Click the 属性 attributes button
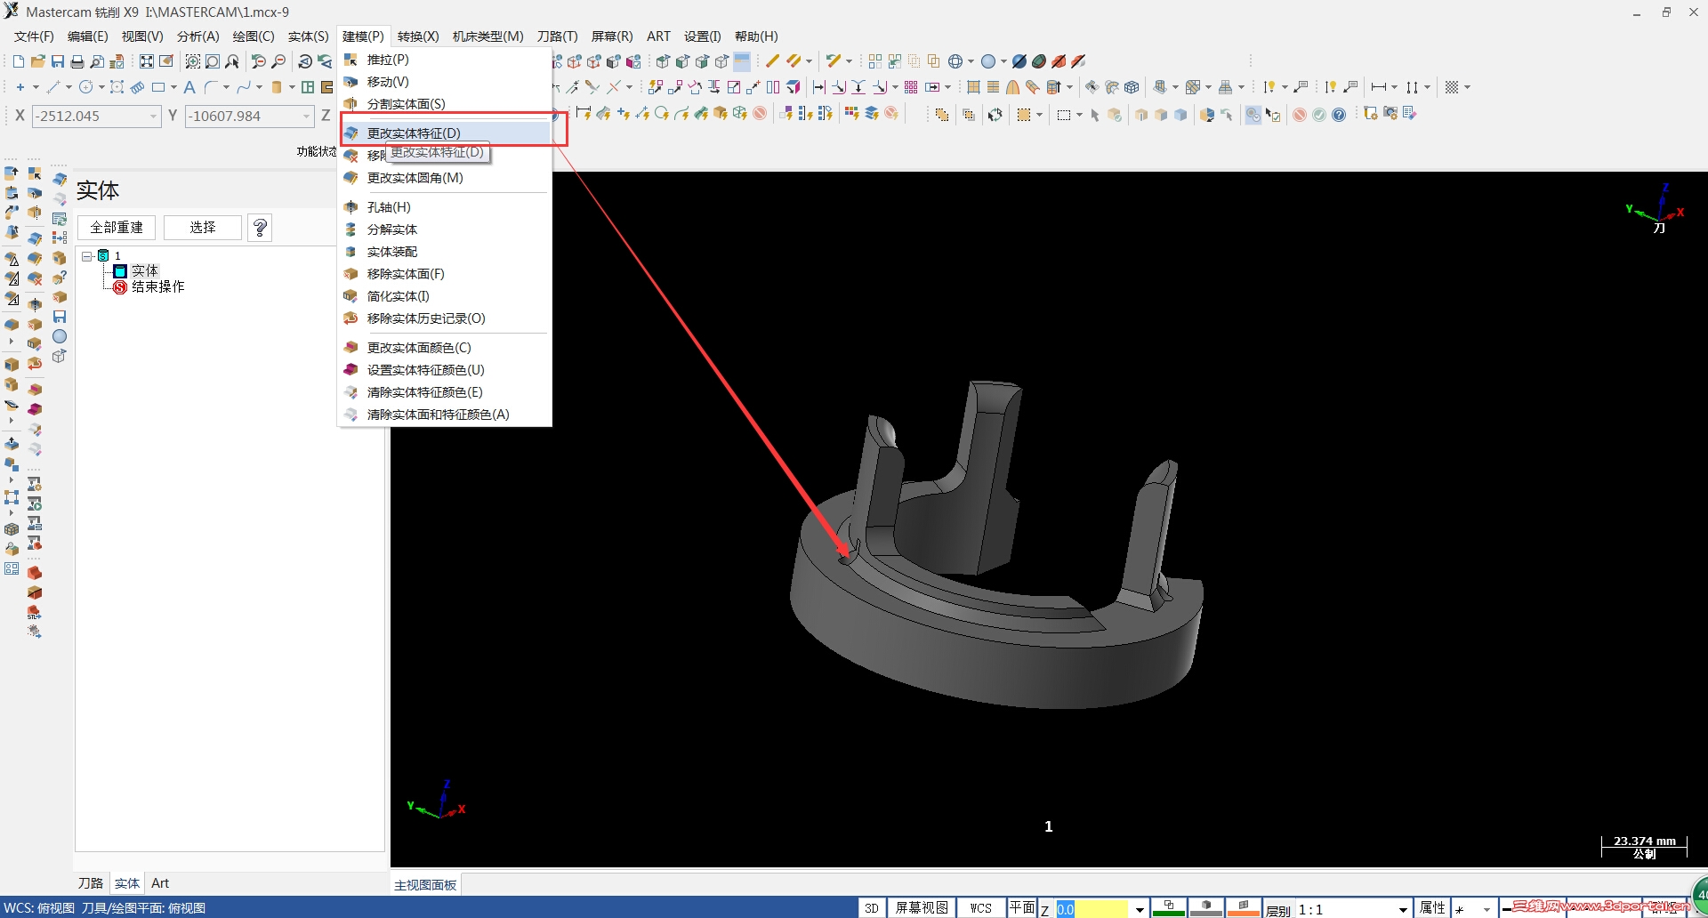Image resolution: width=1708 pixels, height=918 pixels. click(1432, 908)
